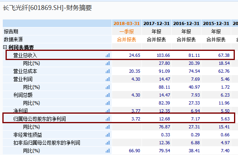Click 扣非后 net profit value 12.36
Viewport: 238px width, 155px height.
click(x=164, y=143)
